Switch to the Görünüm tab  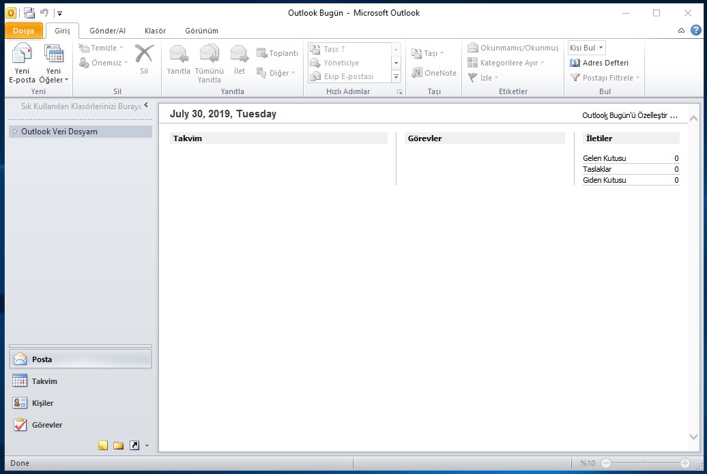tap(201, 31)
